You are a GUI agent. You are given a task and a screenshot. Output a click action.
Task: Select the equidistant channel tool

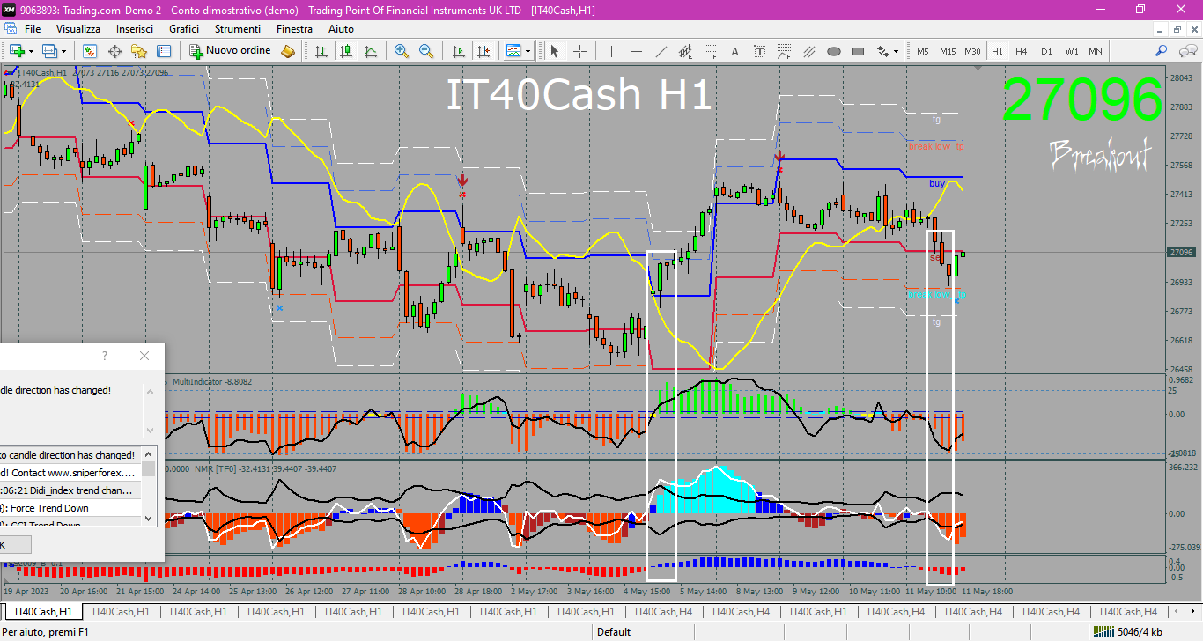coord(686,51)
